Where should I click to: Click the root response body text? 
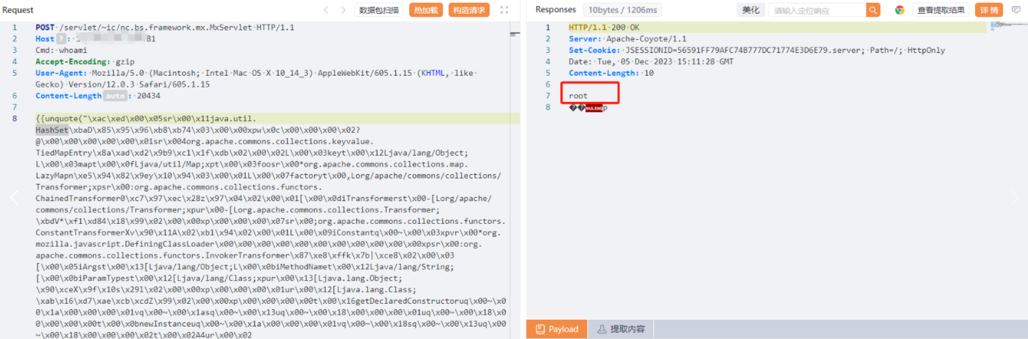[x=578, y=96]
